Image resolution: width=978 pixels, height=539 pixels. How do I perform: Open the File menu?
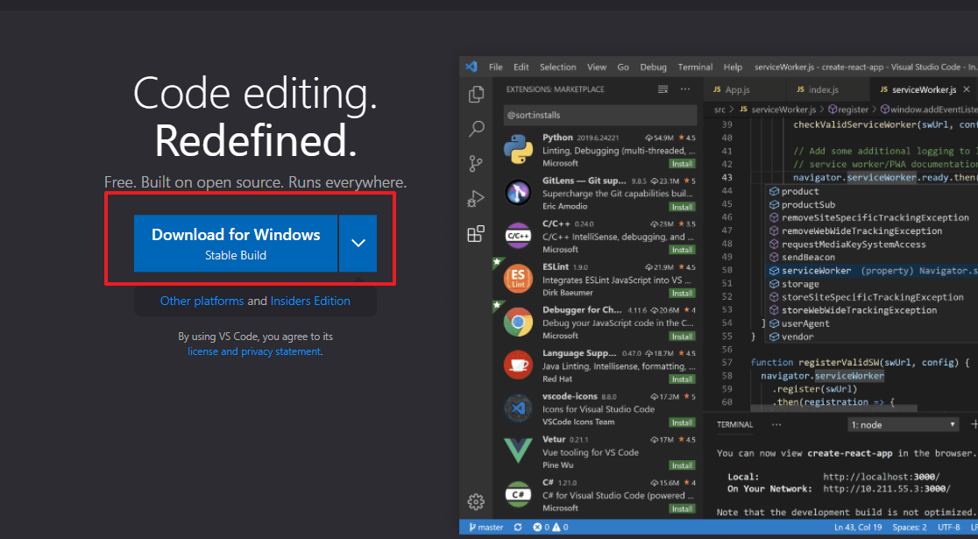[x=496, y=67]
